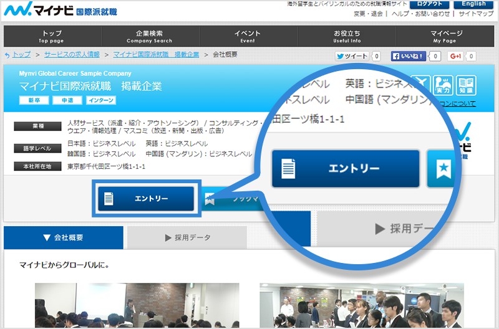Click the マイナビからグローバルに。 heading
The height and width of the screenshot is (329, 499).
64,265
